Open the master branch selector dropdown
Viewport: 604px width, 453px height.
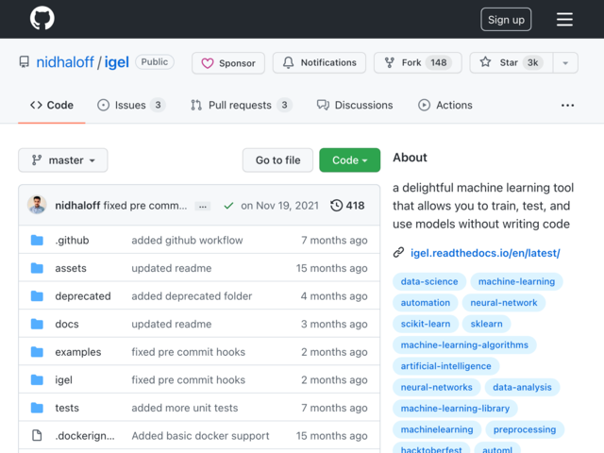tap(63, 160)
